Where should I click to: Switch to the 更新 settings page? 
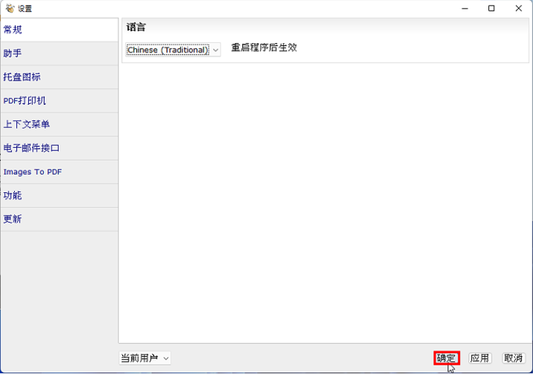click(x=59, y=219)
